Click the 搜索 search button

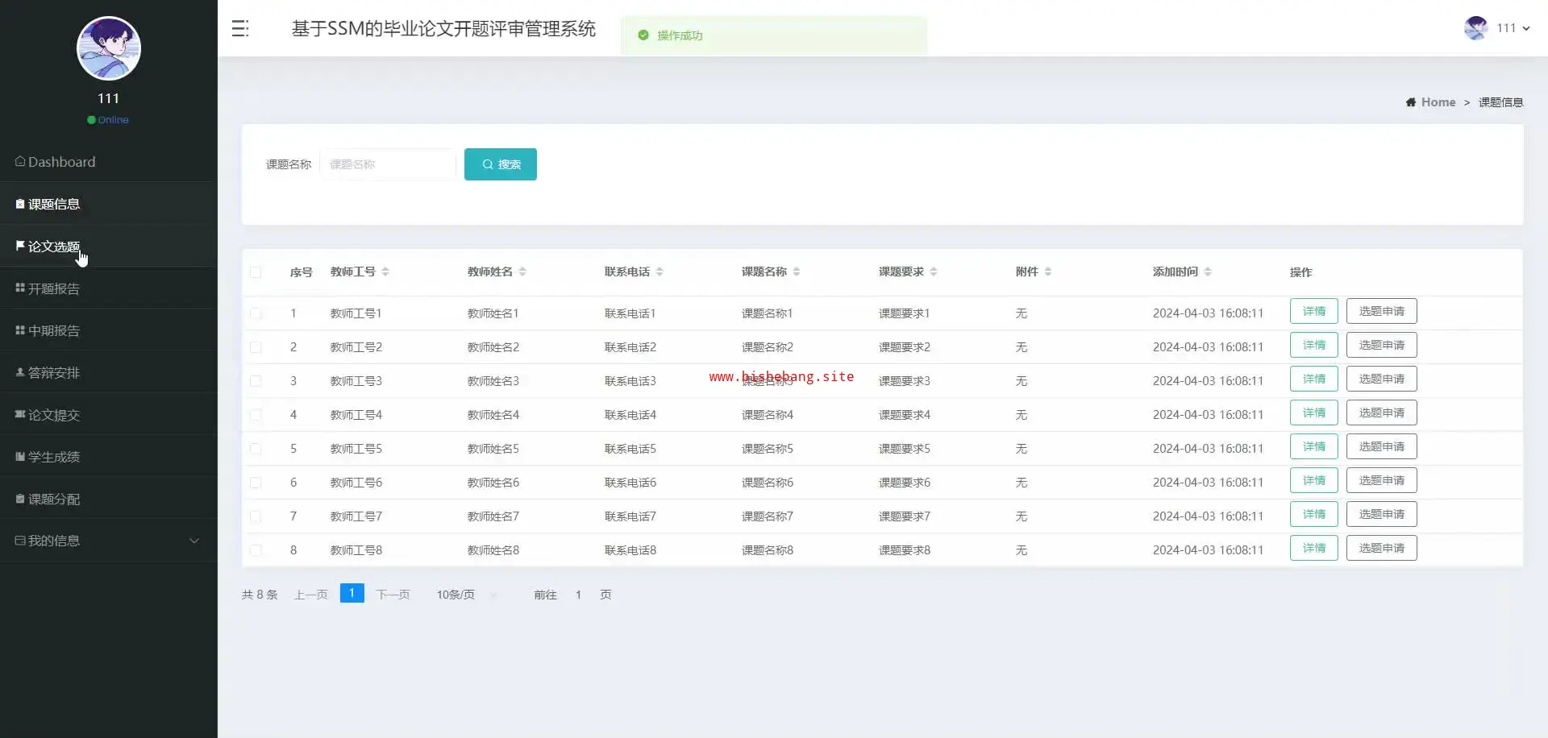coord(500,164)
